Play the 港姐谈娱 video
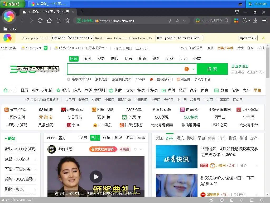 pos(96,177)
